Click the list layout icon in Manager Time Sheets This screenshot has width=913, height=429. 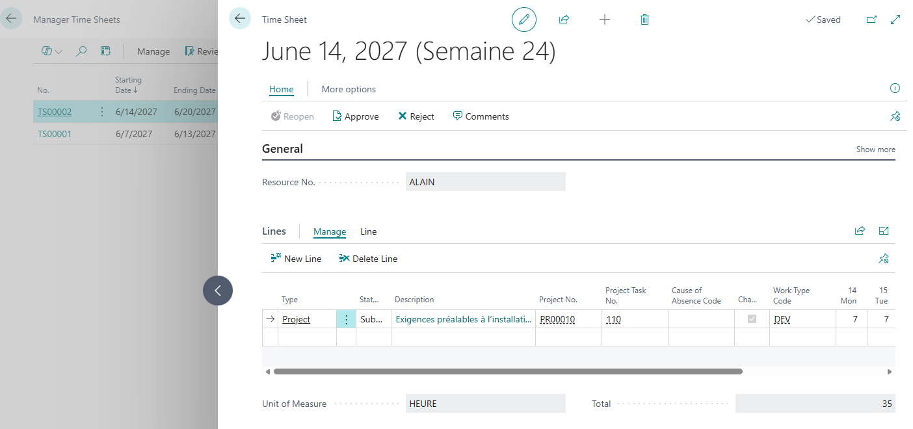[105, 51]
